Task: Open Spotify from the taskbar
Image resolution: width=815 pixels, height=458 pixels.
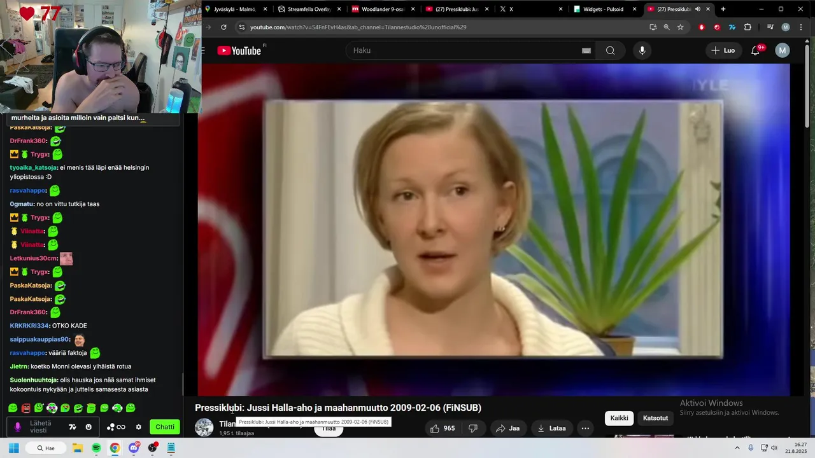Action: 96,448
